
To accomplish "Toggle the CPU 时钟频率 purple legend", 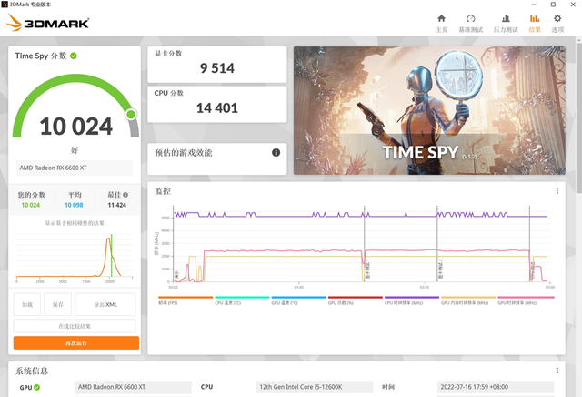I will tap(412, 300).
